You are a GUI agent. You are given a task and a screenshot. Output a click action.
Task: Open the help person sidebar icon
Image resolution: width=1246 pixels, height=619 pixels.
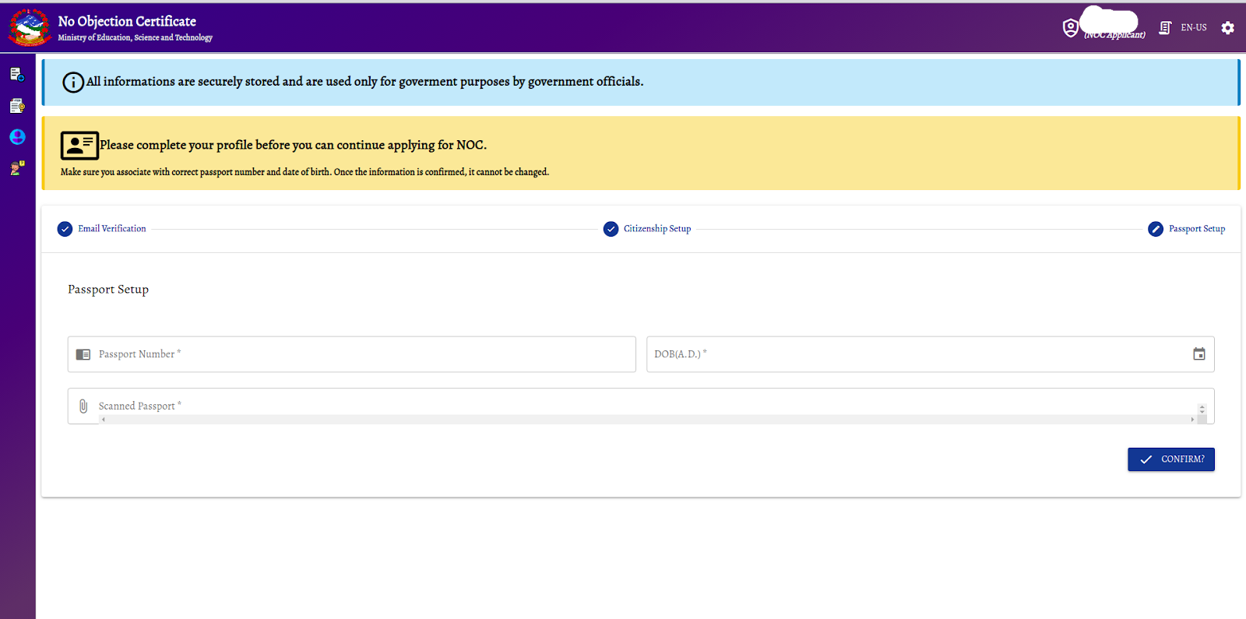[x=17, y=168]
